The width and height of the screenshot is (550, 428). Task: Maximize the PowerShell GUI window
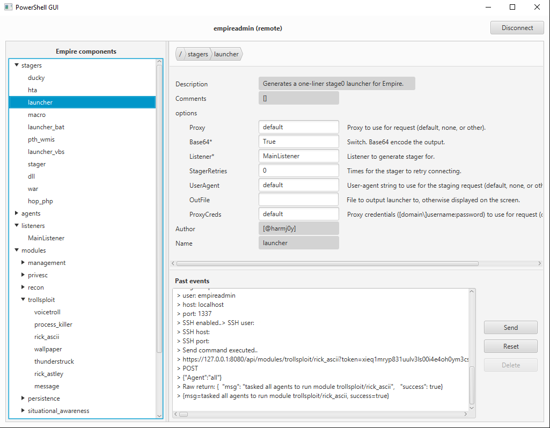[x=512, y=7]
